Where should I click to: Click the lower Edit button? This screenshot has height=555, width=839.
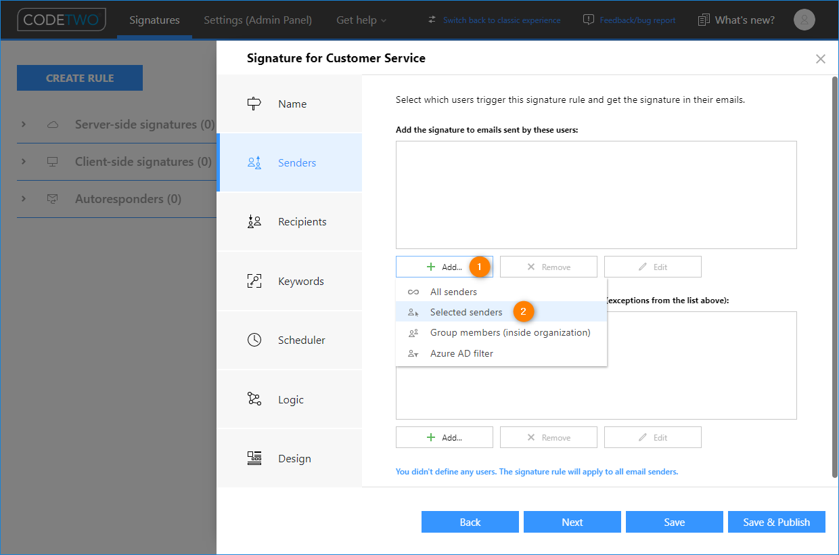[653, 437]
